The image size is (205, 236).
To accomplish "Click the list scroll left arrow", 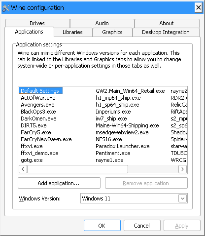I will pyautogui.click(x=23, y=169).
